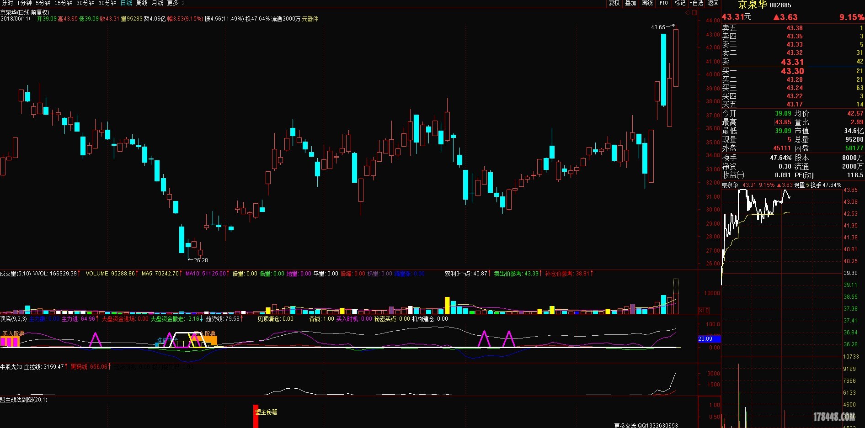Select the 60分钟 period tab
The height and width of the screenshot is (428, 865).
point(107,3)
